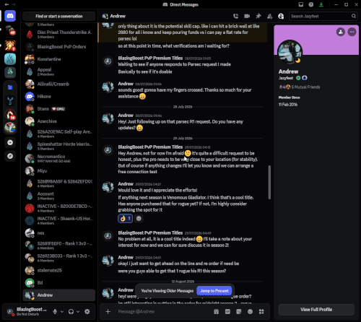
Task: Click Jump to Present button
Action: 214,291
